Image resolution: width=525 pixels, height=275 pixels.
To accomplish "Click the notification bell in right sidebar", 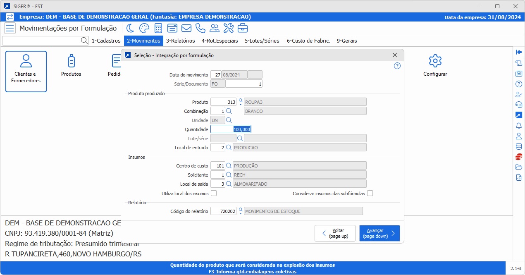I will (518, 126).
